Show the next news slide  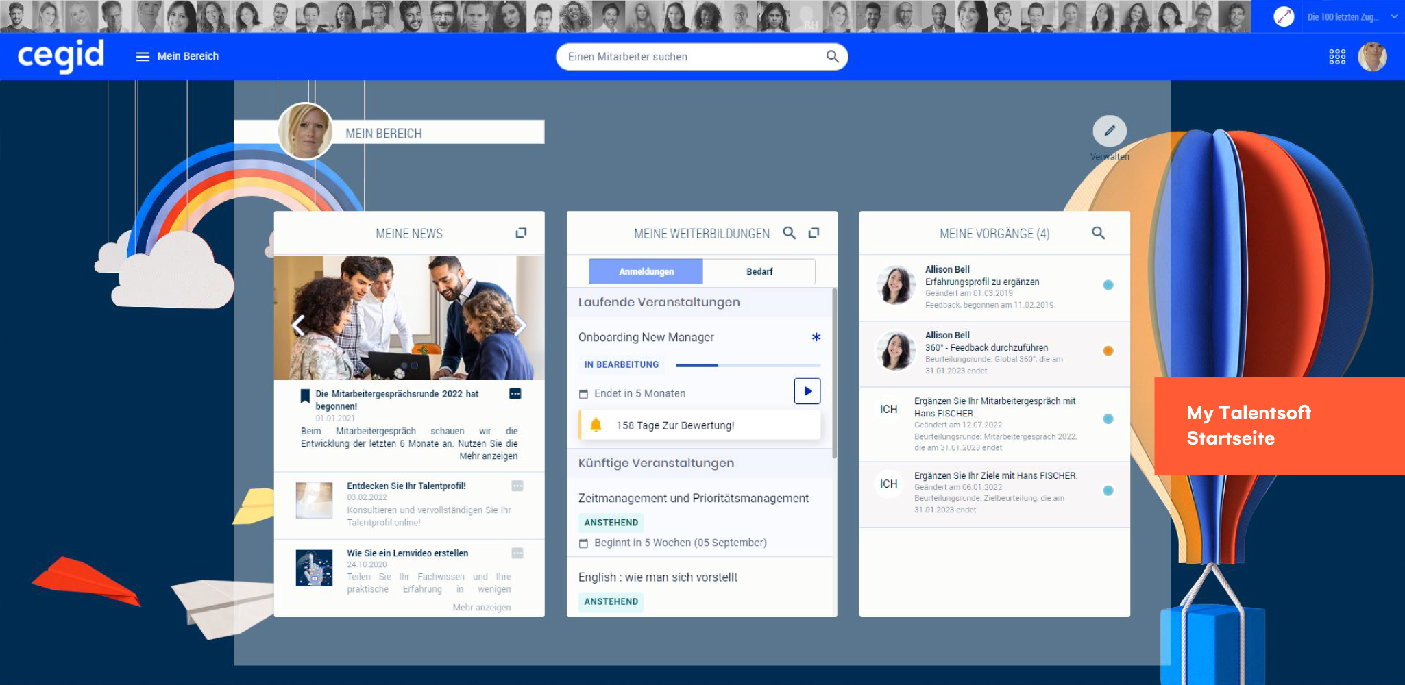click(x=521, y=325)
